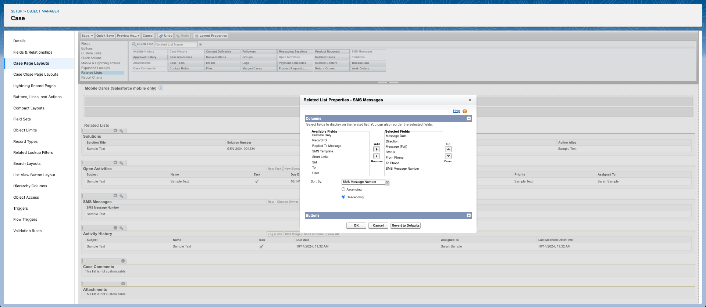Open the Preview As dropdown
The image size is (706, 307).
tap(128, 36)
